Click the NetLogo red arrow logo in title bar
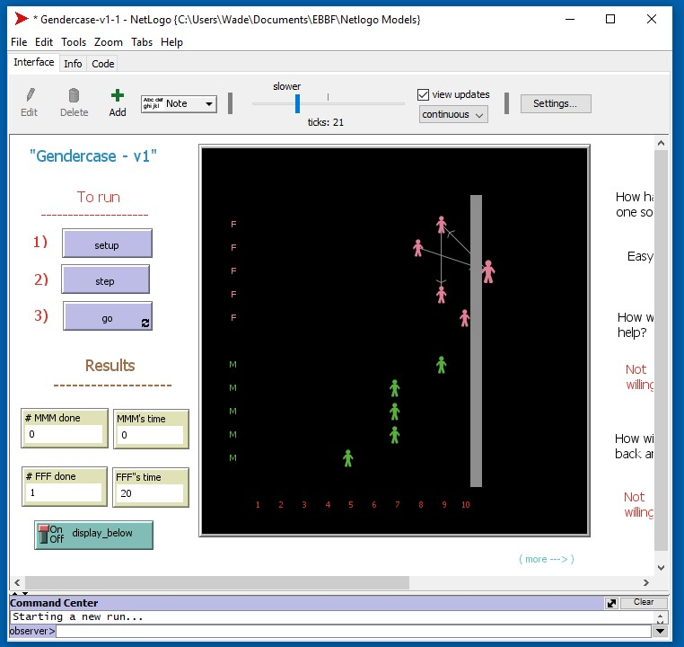Image resolution: width=684 pixels, height=647 pixels. coord(22,19)
